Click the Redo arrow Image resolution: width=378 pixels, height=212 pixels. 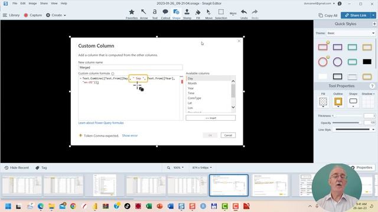(255, 14)
